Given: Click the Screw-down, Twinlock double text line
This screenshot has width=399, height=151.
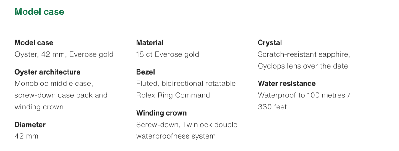Looking at the screenshot, I should (x=187, y=125).
